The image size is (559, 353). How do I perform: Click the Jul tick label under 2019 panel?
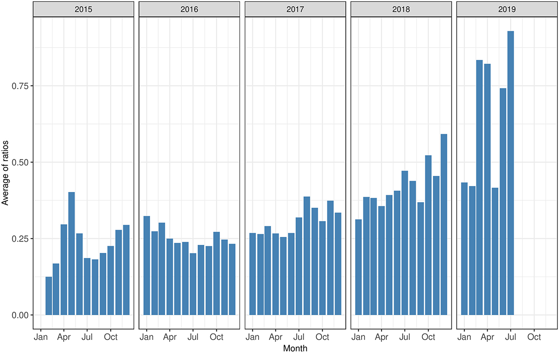coord(511,337)
